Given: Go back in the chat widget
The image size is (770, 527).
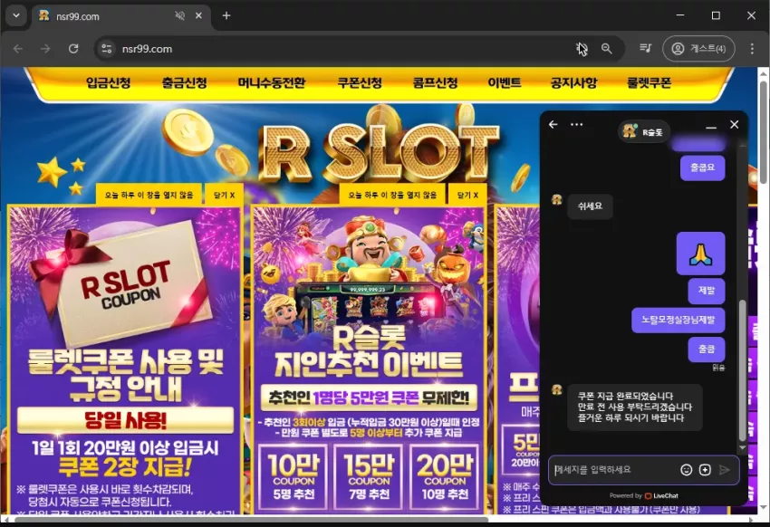Looking at the screenshot, I should click(553, 125).
